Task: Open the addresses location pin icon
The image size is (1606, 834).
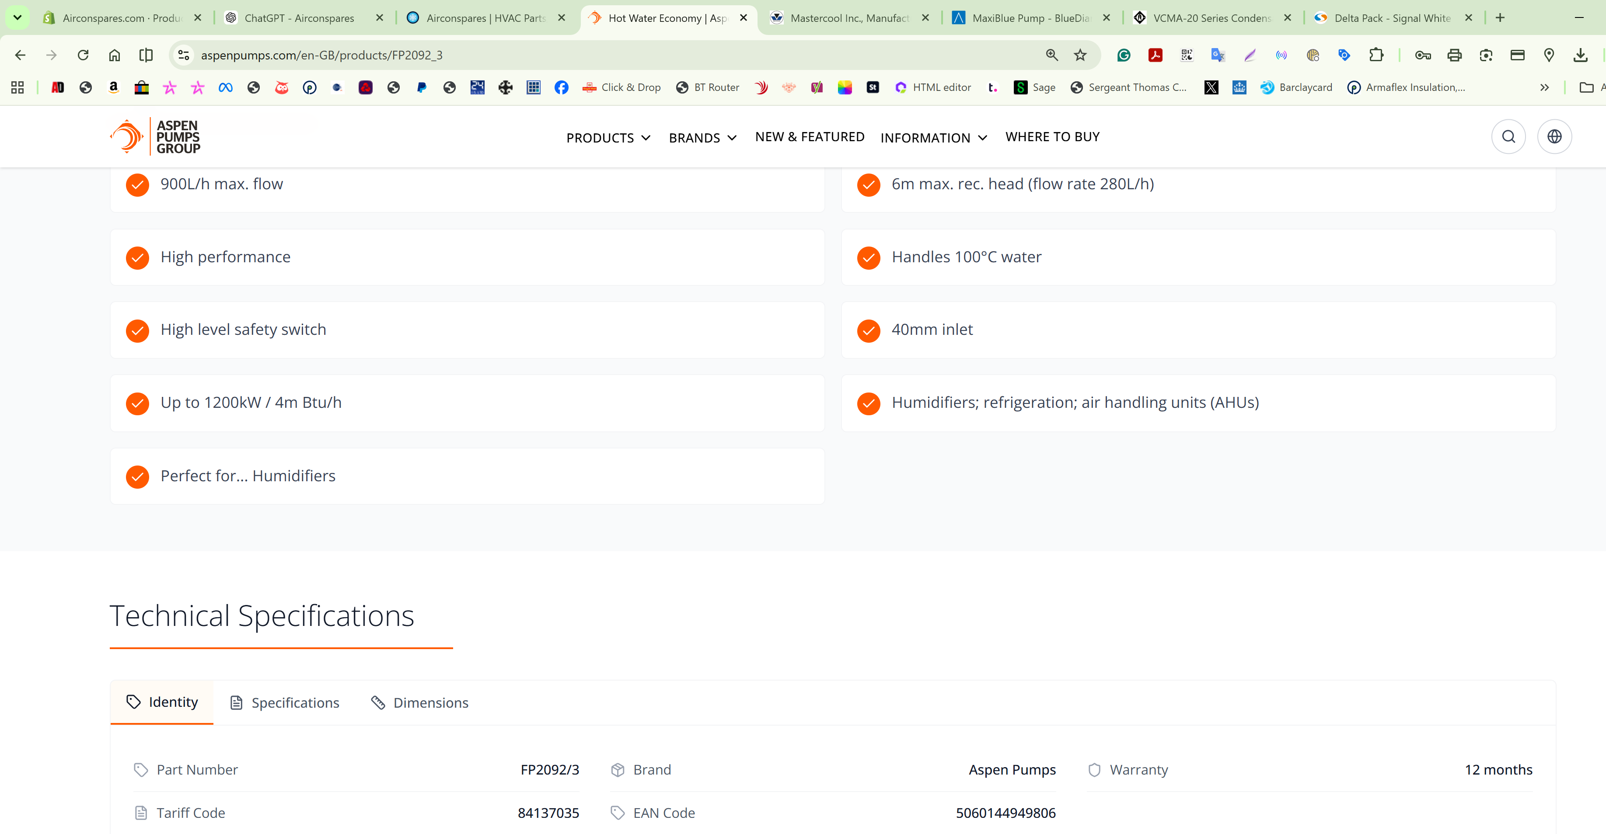Action: [x=1549, y=56]
